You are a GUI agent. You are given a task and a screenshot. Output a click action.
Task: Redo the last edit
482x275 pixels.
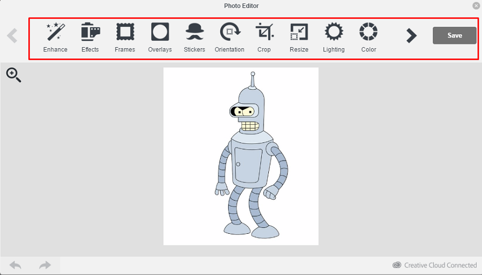45,265
